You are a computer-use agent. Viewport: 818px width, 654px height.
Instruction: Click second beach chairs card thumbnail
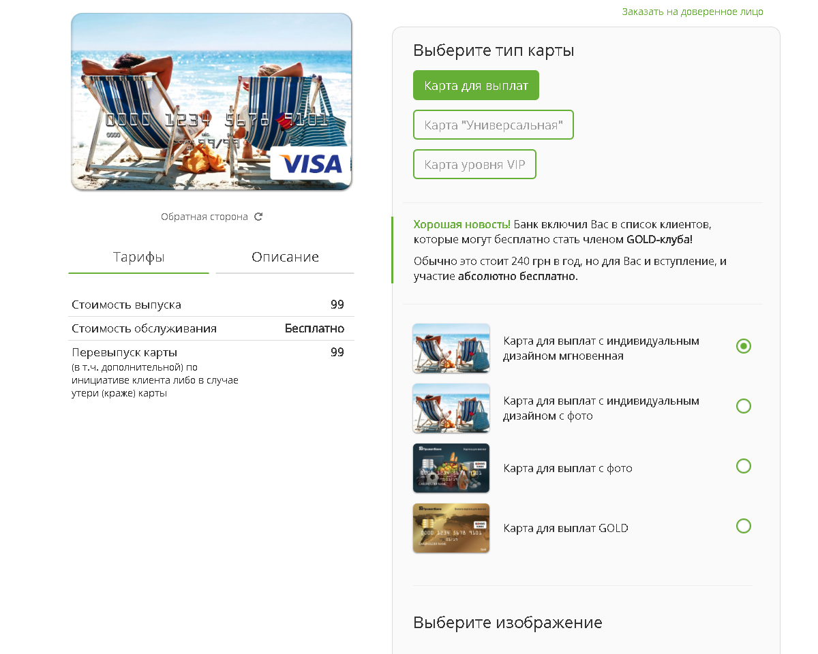(451, 408)
